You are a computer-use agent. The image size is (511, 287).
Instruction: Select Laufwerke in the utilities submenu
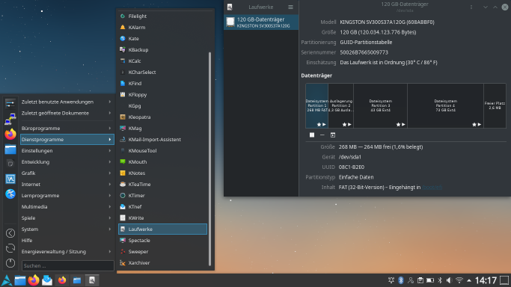click(162, 229)
